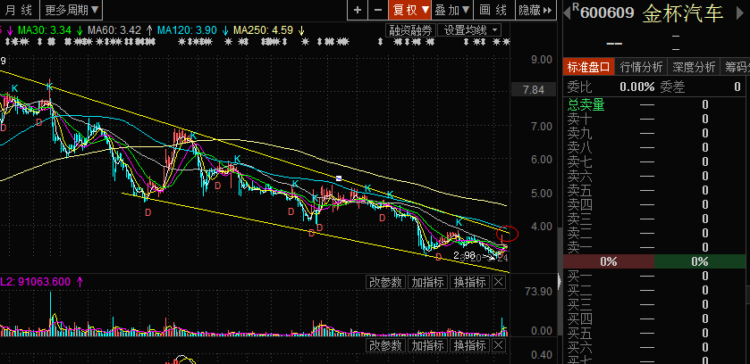750x364 pixels.
Task: Open the 深度分析 tab
Action: (694, 67)
